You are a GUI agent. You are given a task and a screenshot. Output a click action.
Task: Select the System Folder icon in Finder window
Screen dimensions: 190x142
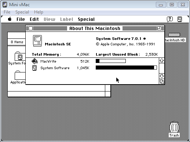20,56
